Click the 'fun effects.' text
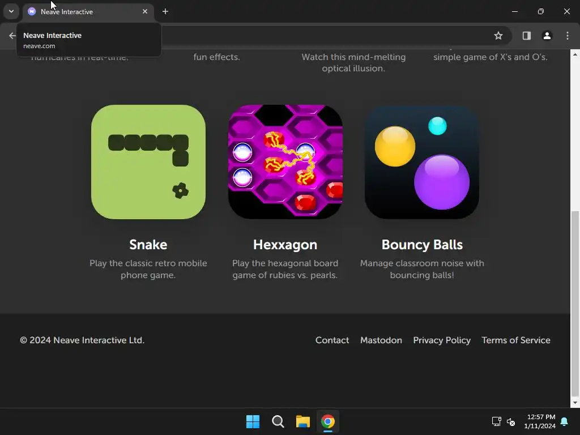Screen dimensions: 580x435 point(217,57)
